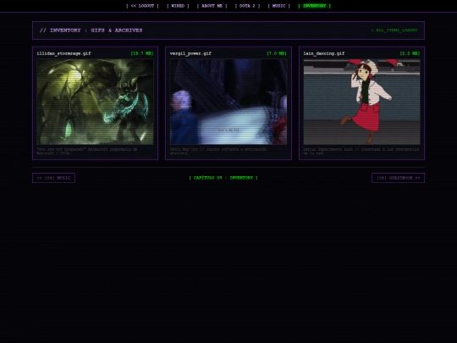Image resolution: width=457 pixels, height=343 pixels.
Task: Click the lain_dancing.gif file name
Action: point(324,53)
